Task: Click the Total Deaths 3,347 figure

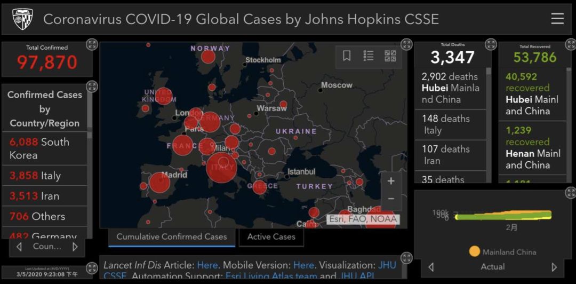Action: (453, 58)
